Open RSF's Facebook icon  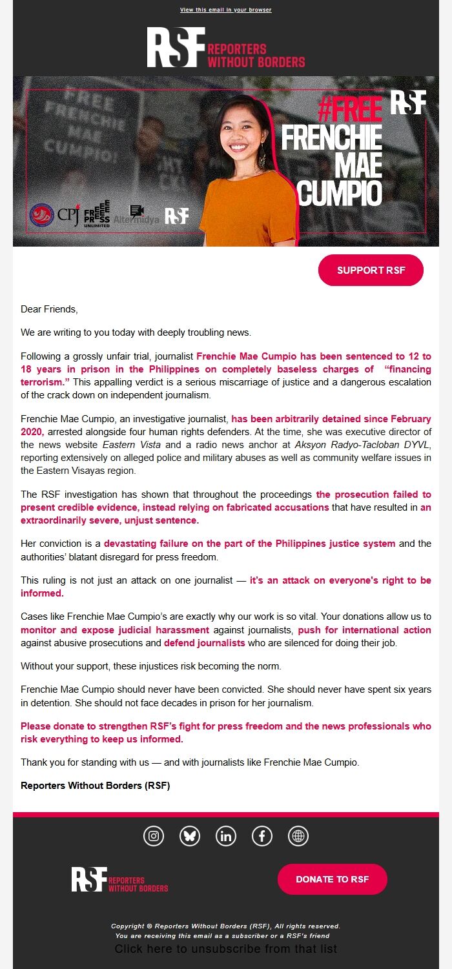click(x=262, y=836)
